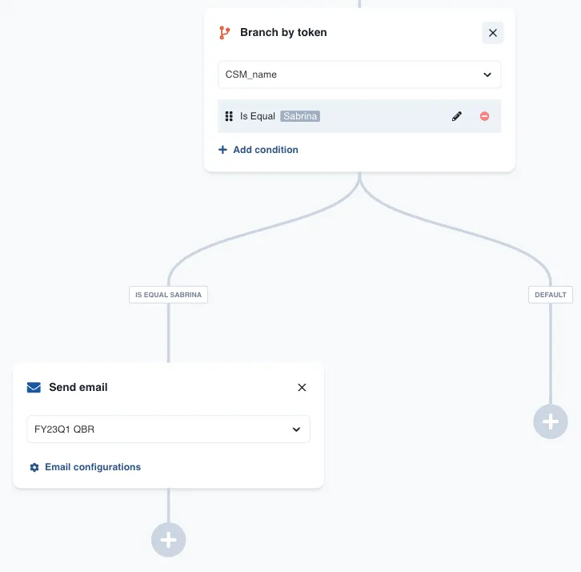581x572 pixels.
Task: Open the CSM_name token dropdown
Action: point(352,75)
